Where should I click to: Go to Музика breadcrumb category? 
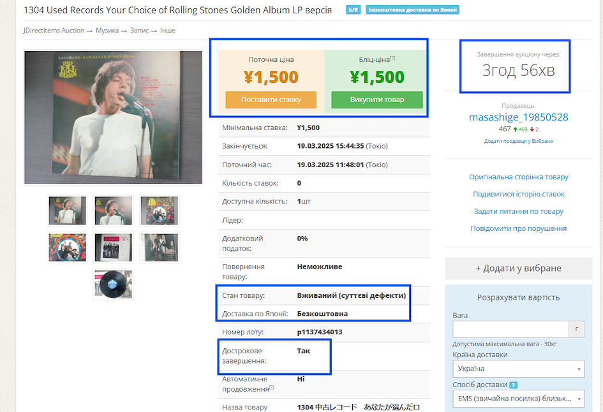107,31
